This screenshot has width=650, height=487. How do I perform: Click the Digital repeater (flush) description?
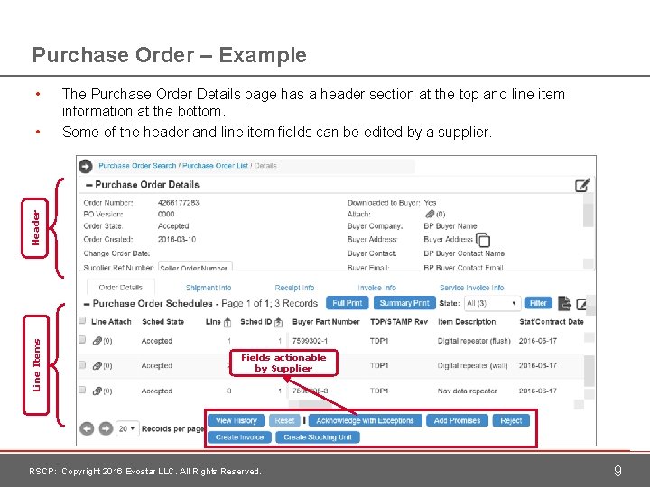[474, 341]
